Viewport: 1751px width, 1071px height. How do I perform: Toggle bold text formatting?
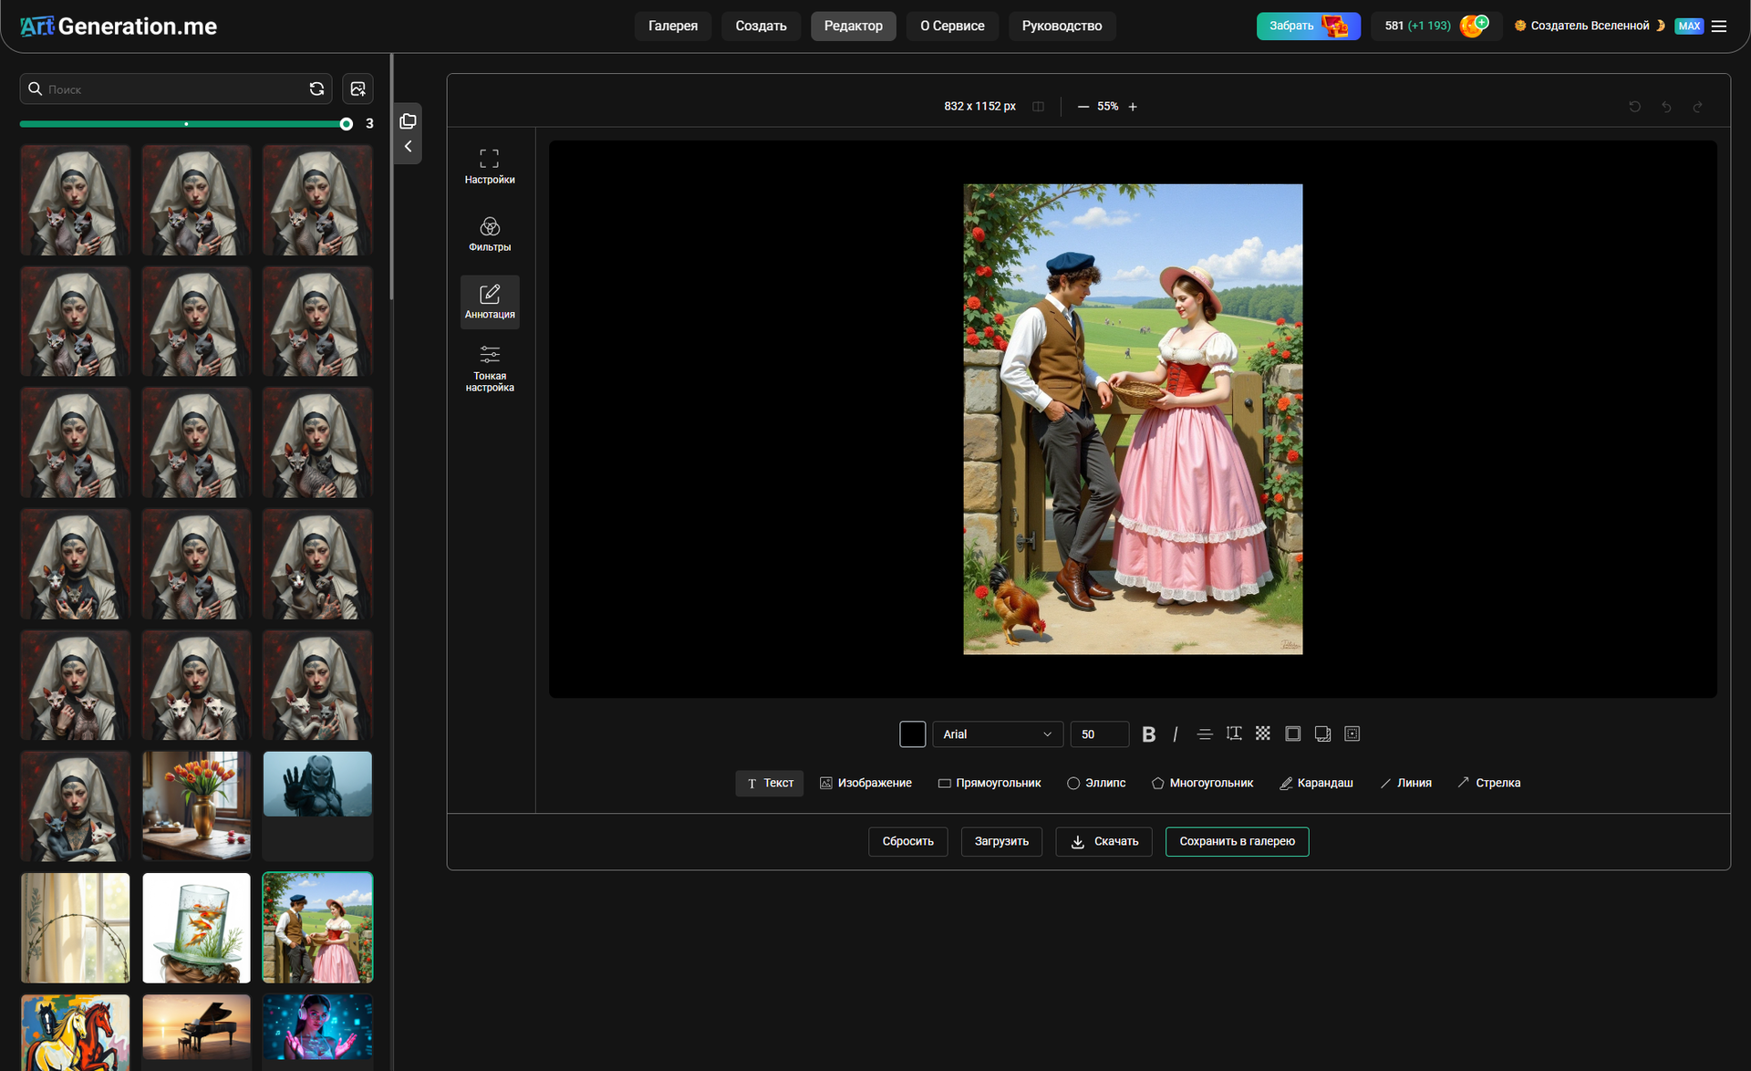[1149, 734]
